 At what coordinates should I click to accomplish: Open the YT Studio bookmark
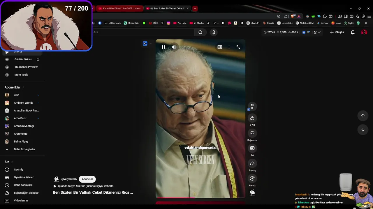point(197,23)
